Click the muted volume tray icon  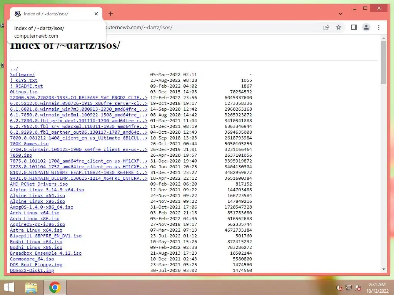click(339, 288)
